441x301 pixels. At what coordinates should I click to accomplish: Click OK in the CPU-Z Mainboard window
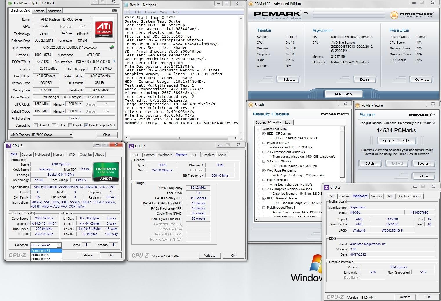(428, 297)
